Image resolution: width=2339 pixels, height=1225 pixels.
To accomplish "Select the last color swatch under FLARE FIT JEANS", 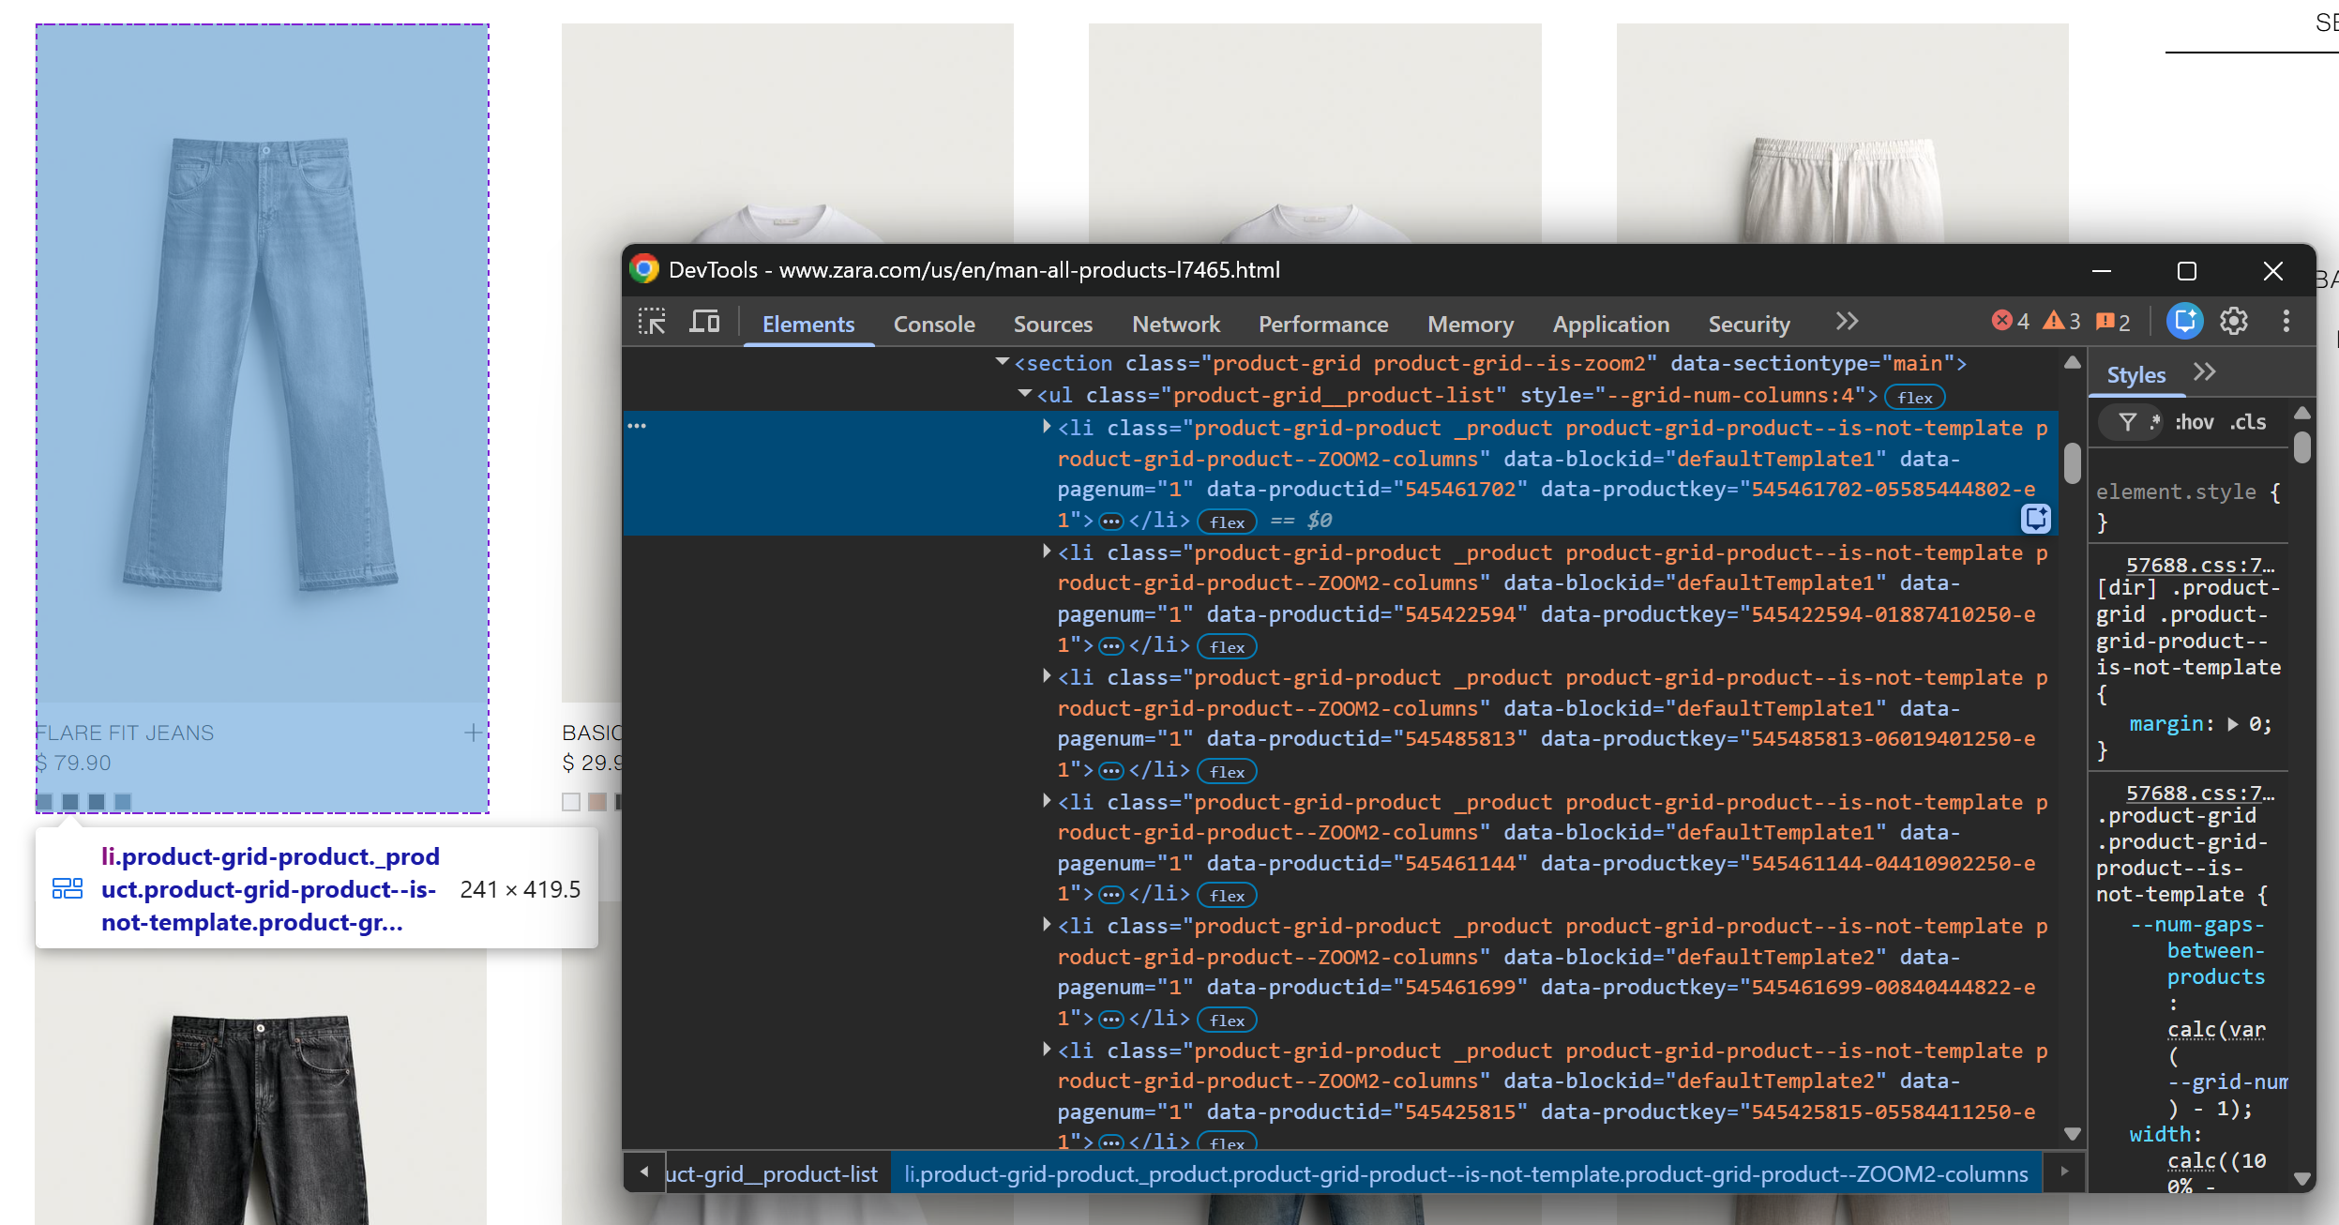I will 123,801.
